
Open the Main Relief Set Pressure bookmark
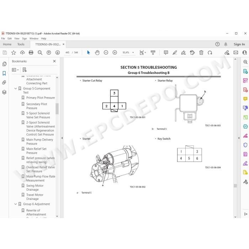[36, 151]
